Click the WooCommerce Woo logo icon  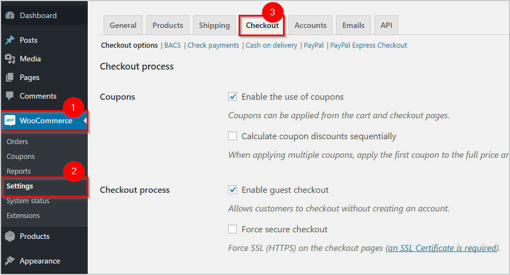tap(10, 121)
